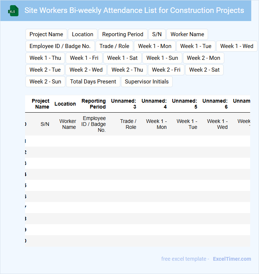
Task: Select the S/N tag
Action: [x=157, y=34]
